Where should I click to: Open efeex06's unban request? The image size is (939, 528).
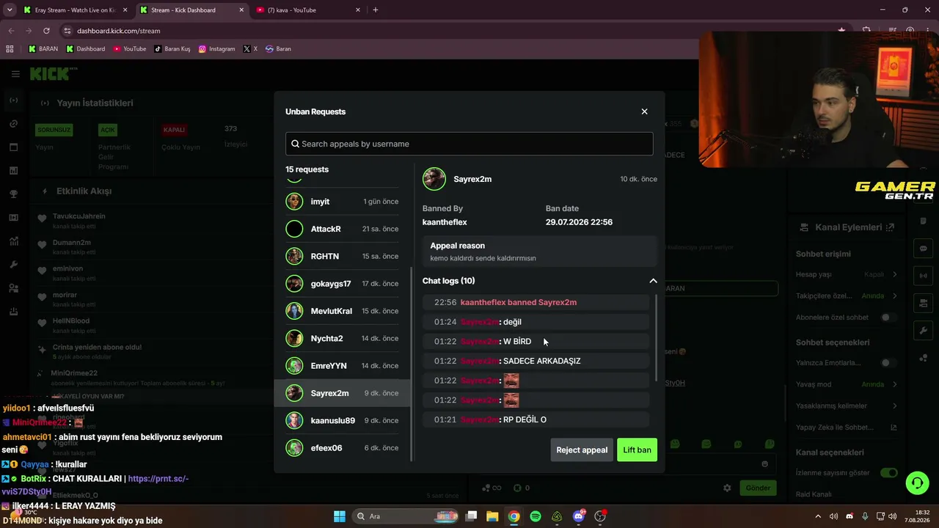(x=343, y=448)
